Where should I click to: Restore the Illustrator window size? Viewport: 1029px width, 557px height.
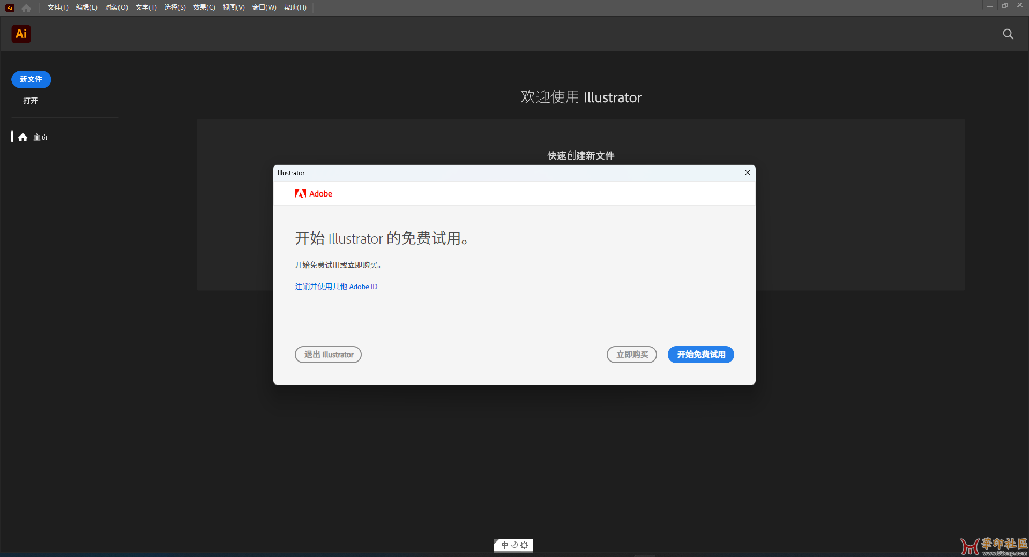coord(1005,6)
